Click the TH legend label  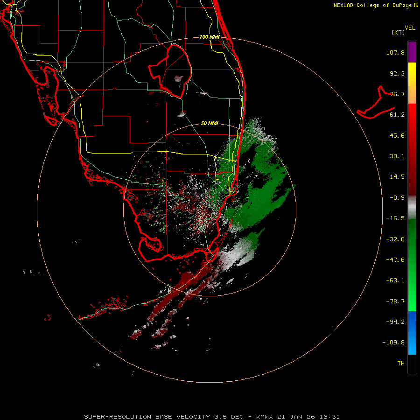coord(401,364)
